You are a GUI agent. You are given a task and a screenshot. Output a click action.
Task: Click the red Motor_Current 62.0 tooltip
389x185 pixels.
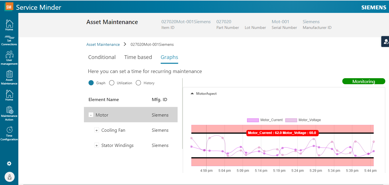(x=282, y=133)
